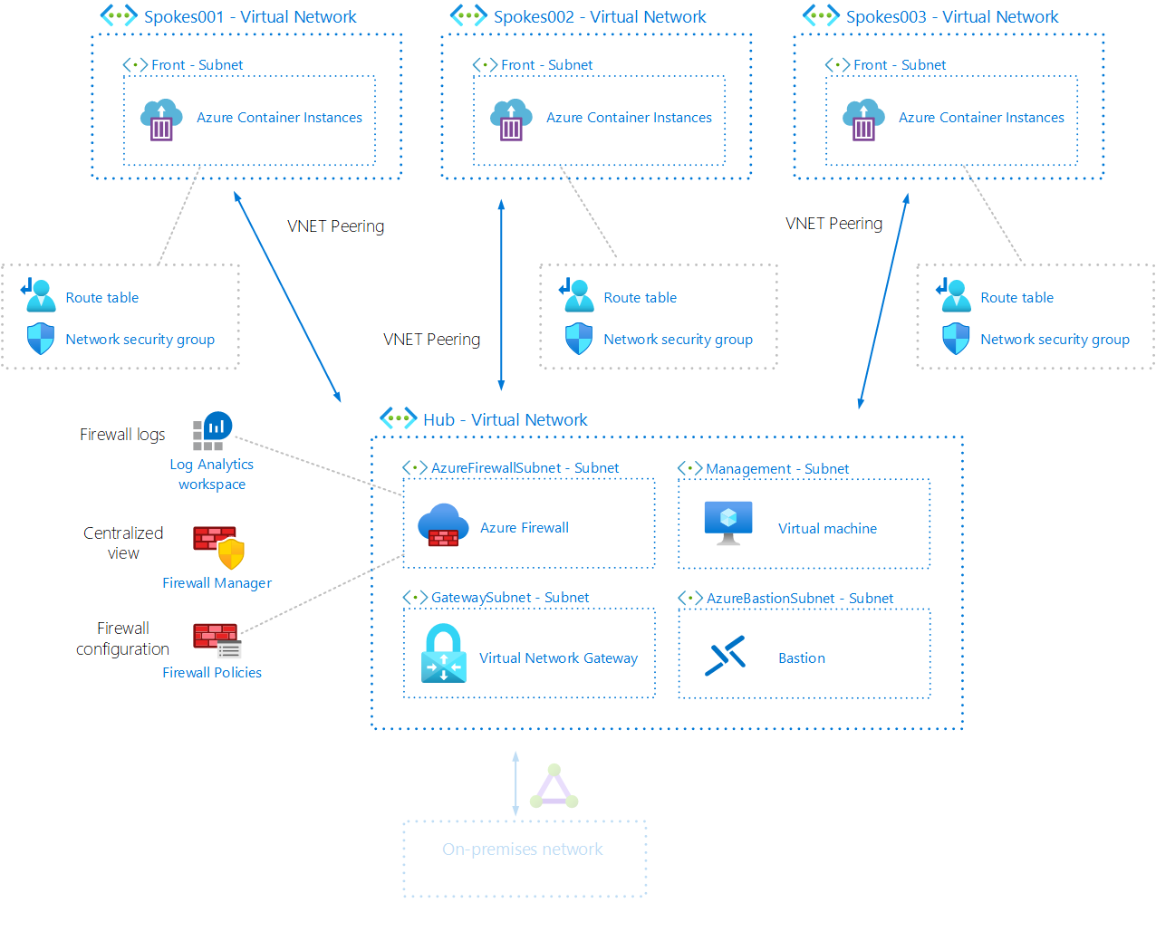Click the 'Management - Subnet' label
1156x931 pixels.
point(777,469)
